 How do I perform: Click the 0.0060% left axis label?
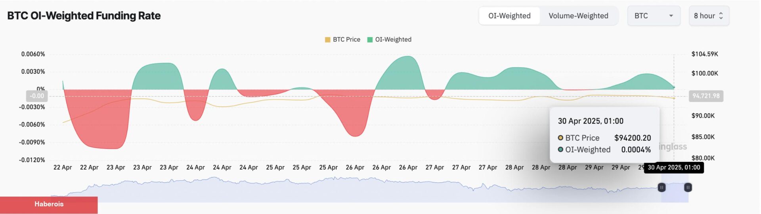[33, 54]
